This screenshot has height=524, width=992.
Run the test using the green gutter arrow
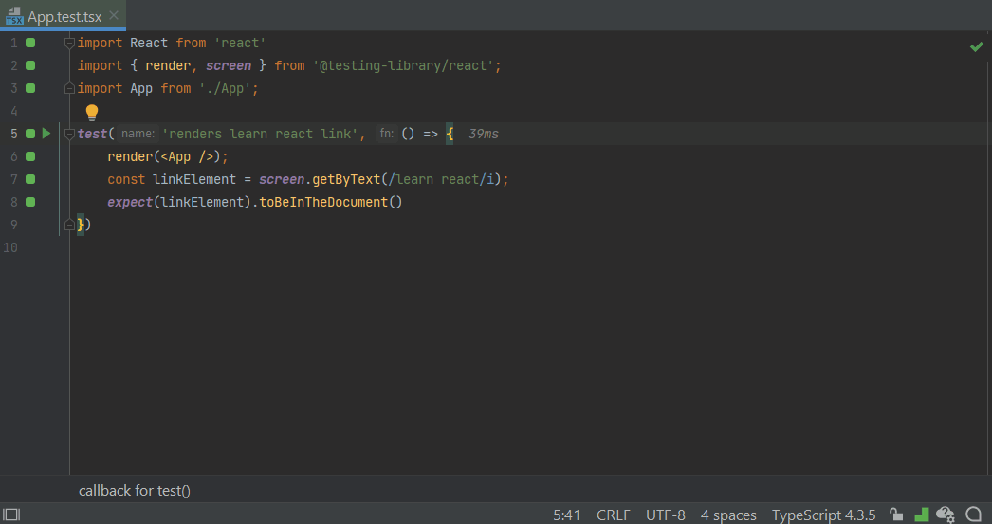point(46,134)
